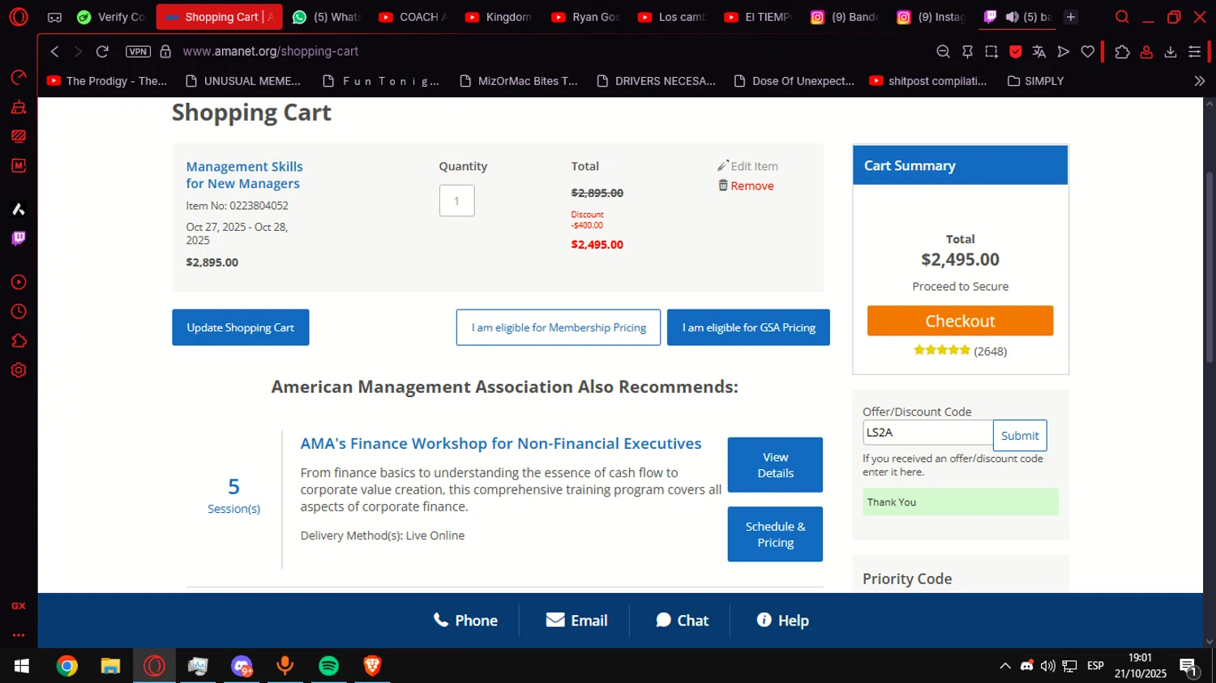
Task: Click the pin icon in address bar
Action: point(967,51)
